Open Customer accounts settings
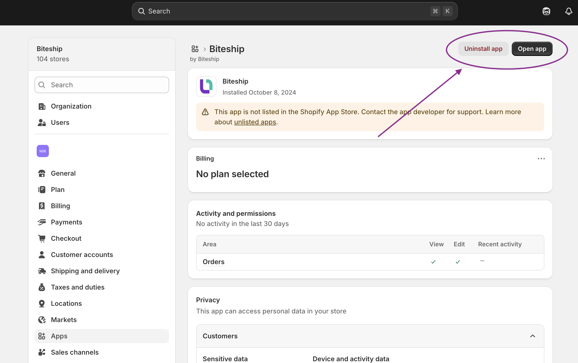This screenshot has height=363, width=578. [102, 255]
